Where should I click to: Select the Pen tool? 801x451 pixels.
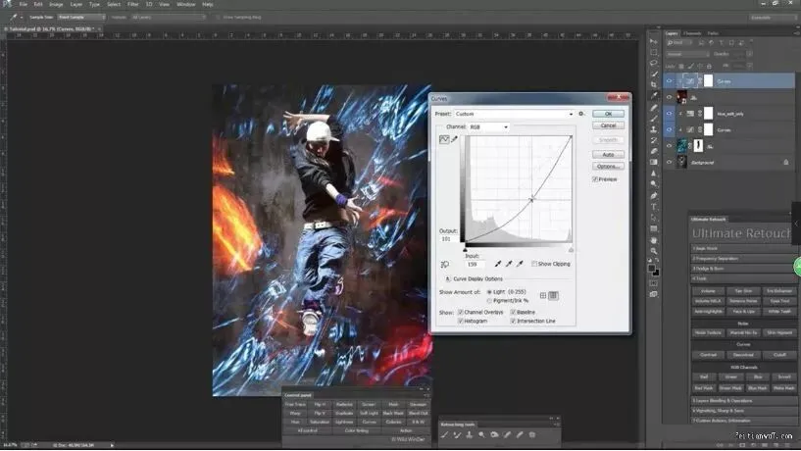click(654, 196)
